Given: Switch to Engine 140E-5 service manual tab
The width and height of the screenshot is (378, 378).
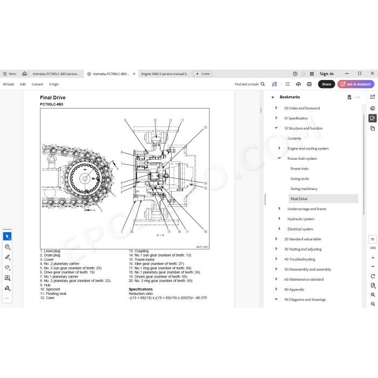Looking at the screenshot, I should (x=165, y=74).
